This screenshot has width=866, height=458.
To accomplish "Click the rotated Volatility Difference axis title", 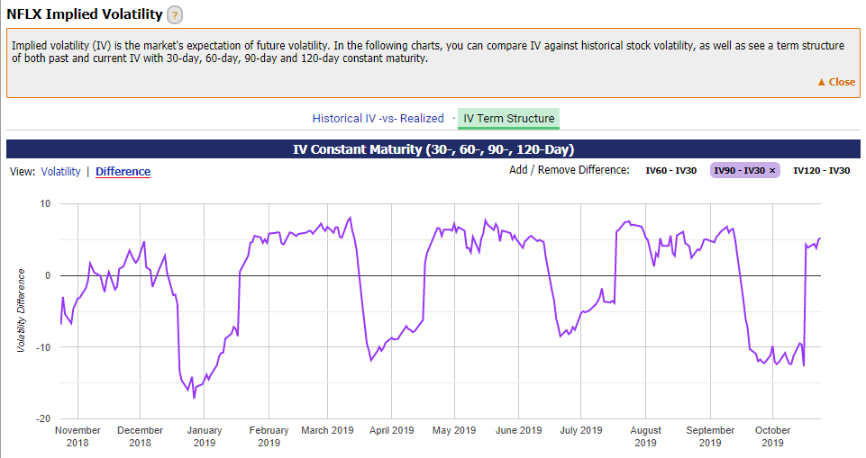I will (21, 310).
